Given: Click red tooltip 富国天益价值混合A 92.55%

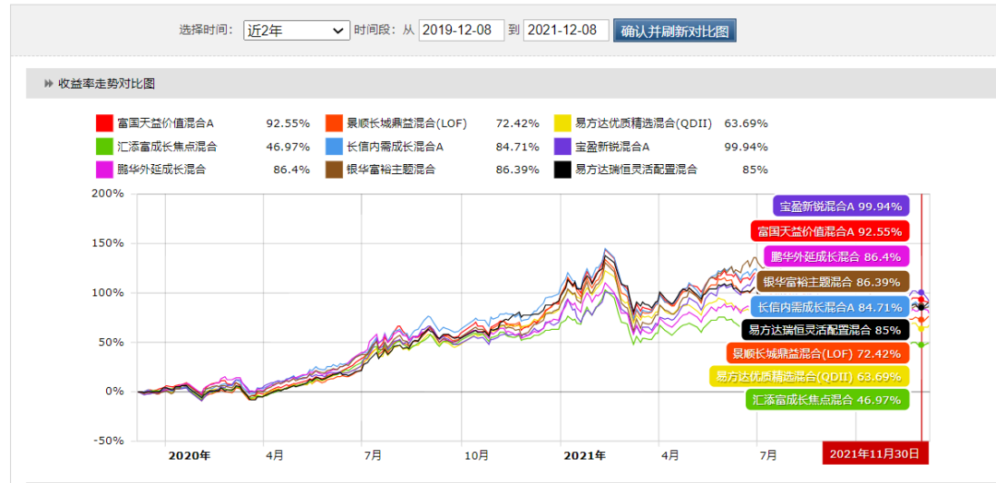Looking at the screenshot, I should (x=830, y=231).
